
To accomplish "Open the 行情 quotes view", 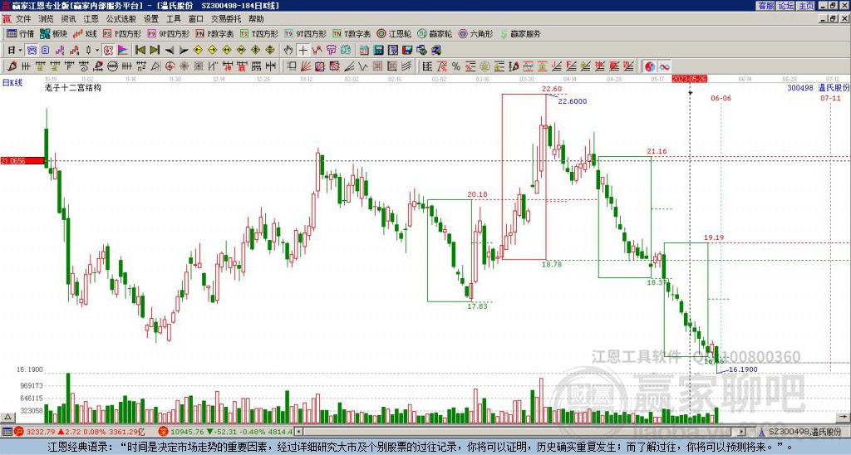I will pyautogui.click(x=20, y=33).
